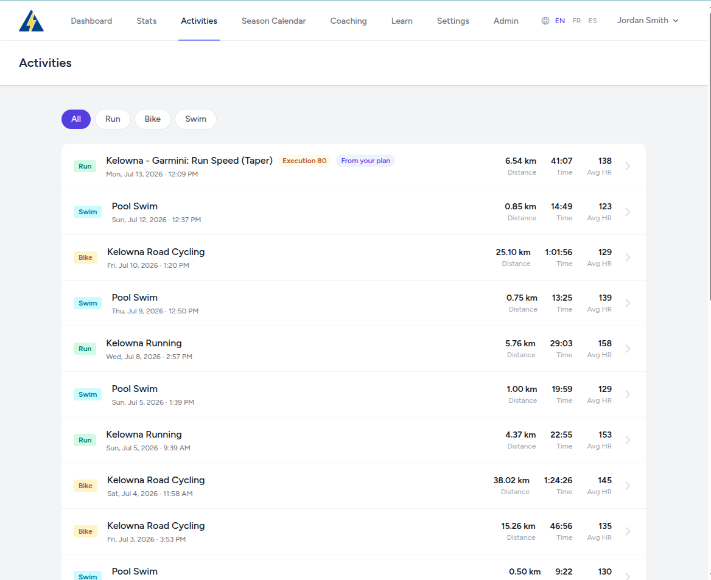Filter activities by Bike
This screenshot has height=580, width=711.
tap(153, 119)
